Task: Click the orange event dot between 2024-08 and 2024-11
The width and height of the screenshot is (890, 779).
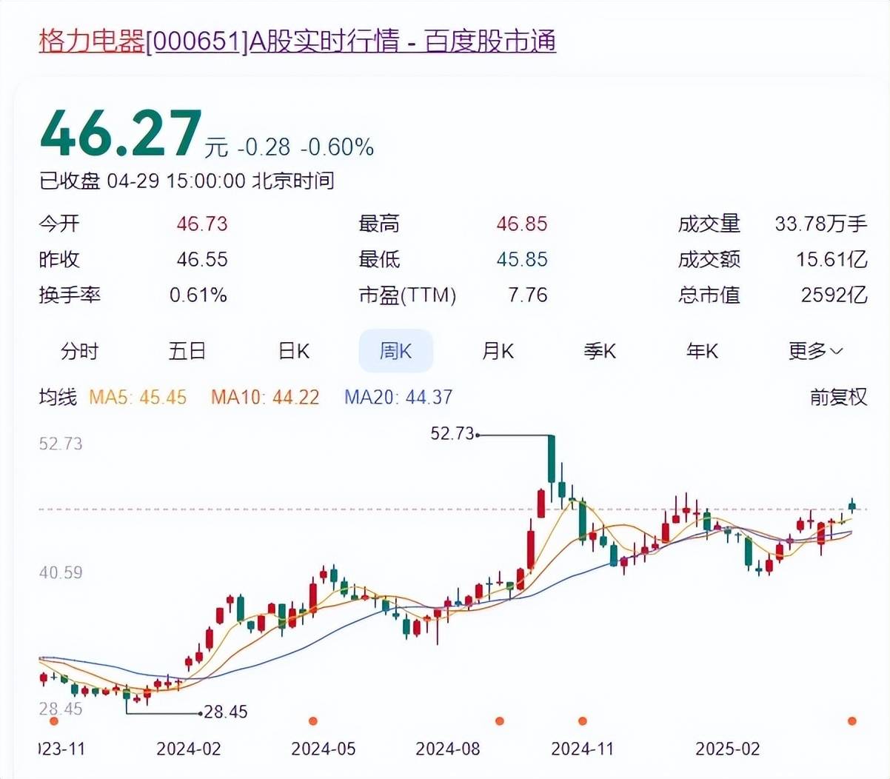Action: [x=500, y=721]
